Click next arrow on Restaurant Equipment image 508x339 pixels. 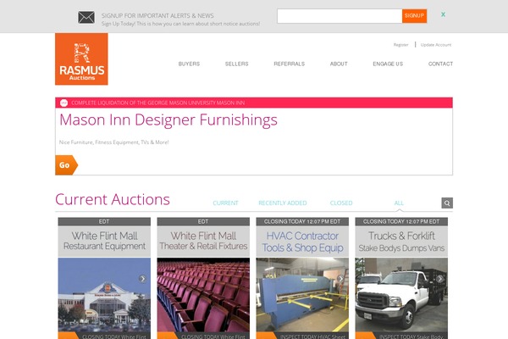point(142,279)
